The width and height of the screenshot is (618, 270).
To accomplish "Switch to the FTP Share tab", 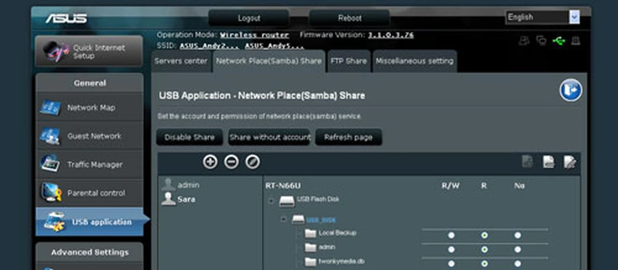I will (x=349, y=61).
